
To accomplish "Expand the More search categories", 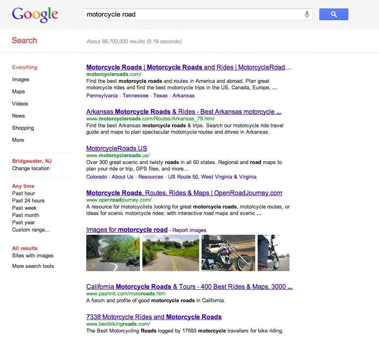I will (x=18, y=140).
